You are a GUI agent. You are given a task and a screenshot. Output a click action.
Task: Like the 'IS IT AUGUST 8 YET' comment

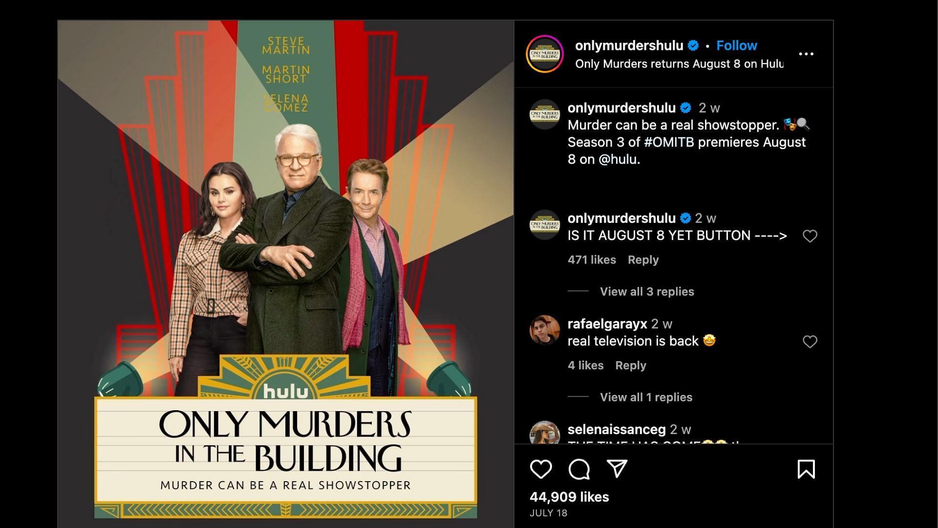point(810,236)
